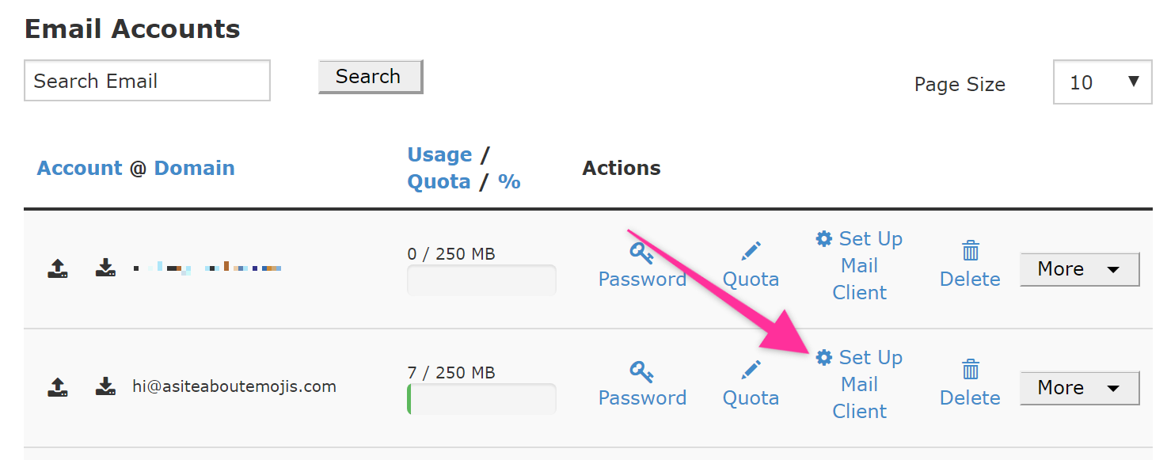Screen dimensions: 1167x460
Task: Sort by the Domain column header
Action: pos(194,168)
